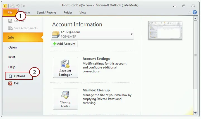Minimize the Outlook window
This screenshot has height=119, width=201.
[x=175, y=6]
